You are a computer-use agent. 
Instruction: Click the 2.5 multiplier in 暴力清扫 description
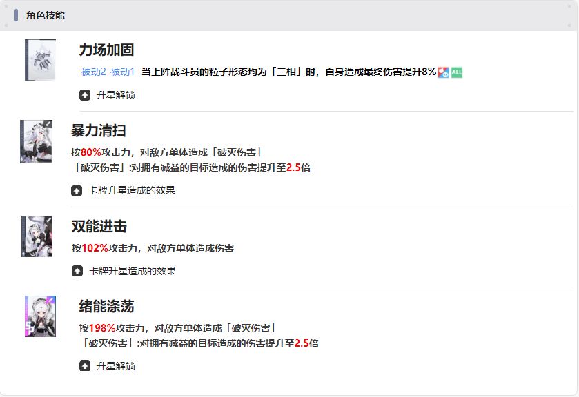[x=293, y=167]
